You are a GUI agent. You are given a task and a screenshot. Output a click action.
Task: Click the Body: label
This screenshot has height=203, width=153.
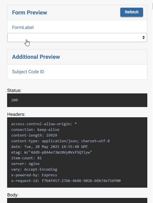(13, 195)
